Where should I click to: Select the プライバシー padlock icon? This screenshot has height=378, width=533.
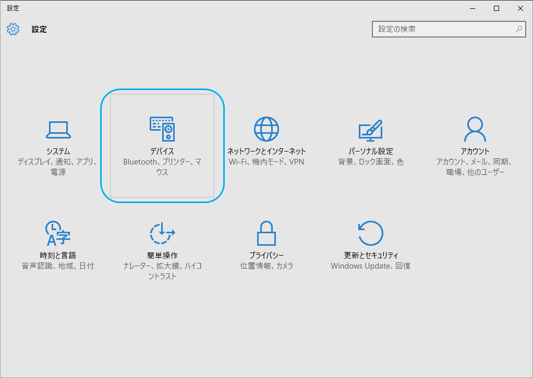(x=266, y=233)
